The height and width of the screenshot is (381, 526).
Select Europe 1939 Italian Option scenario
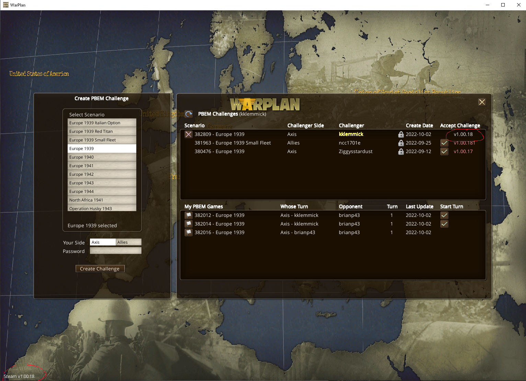pos(102,123)
